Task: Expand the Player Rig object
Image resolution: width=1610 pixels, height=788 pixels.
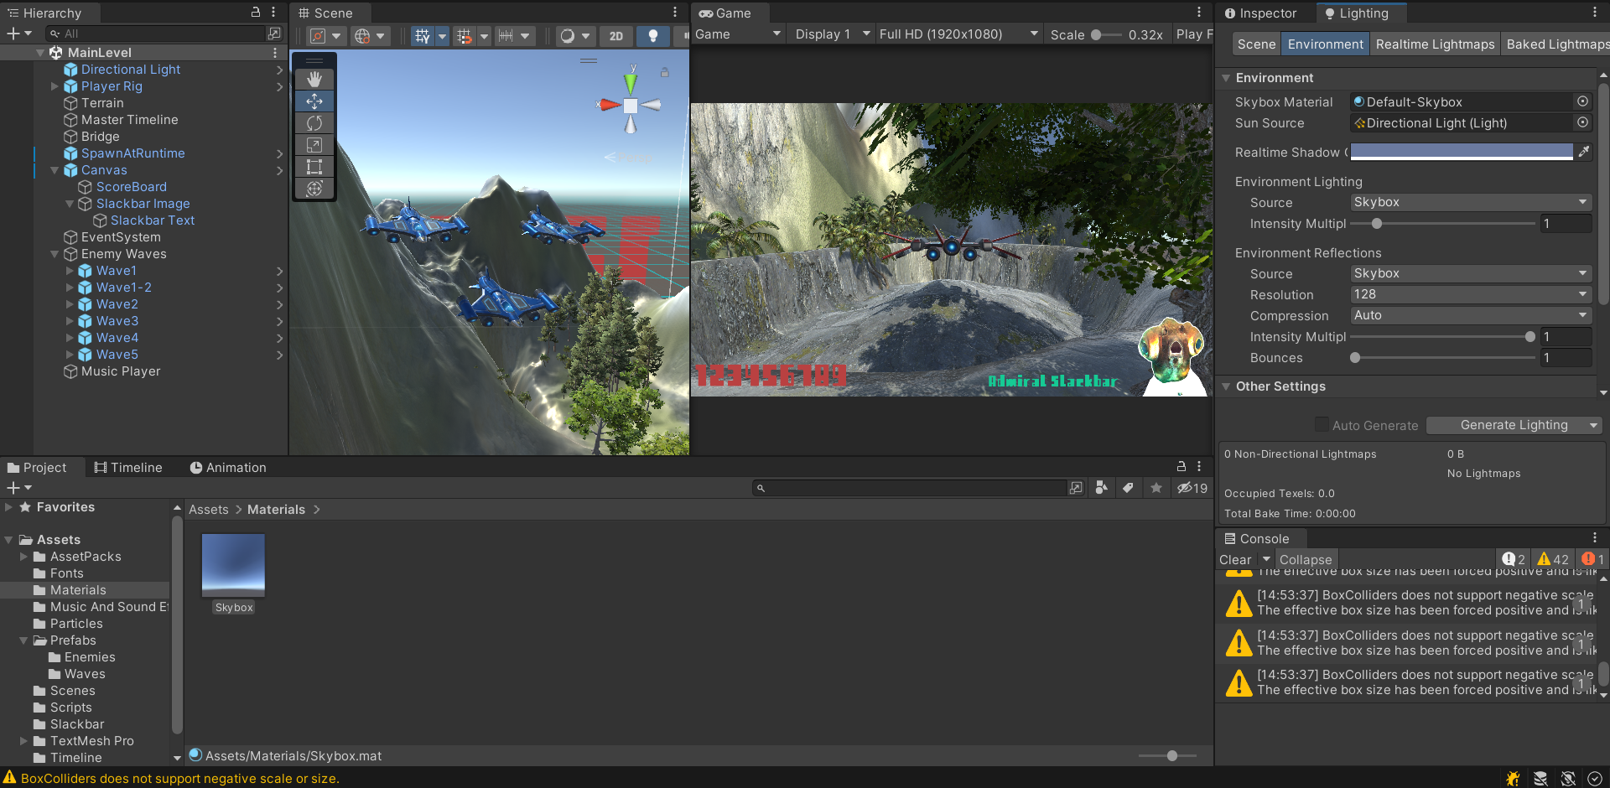Action: click(55, 86)
